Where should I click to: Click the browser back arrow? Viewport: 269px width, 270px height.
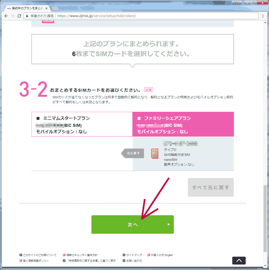click(x=6, y=16)
